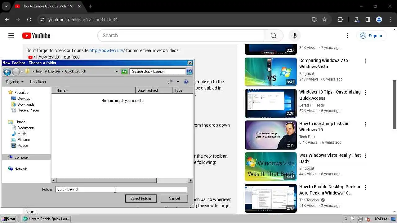Open options menu for Windows 10 Tips video
Screen dimensions: 397x223
click(366, 93)
